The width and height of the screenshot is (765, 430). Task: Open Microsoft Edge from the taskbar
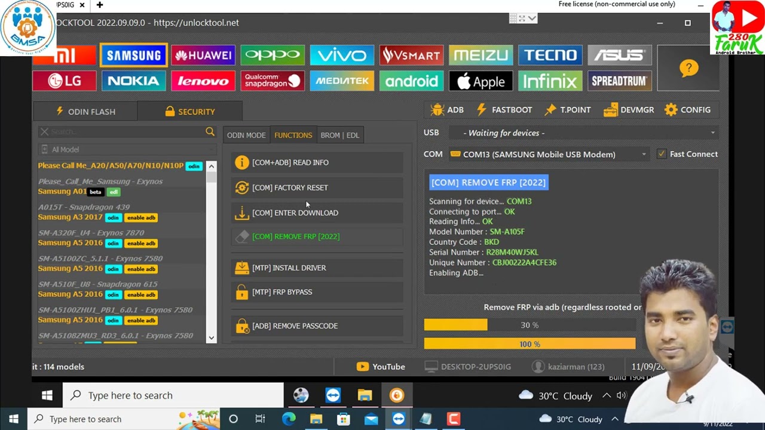(x=289, y=419)
